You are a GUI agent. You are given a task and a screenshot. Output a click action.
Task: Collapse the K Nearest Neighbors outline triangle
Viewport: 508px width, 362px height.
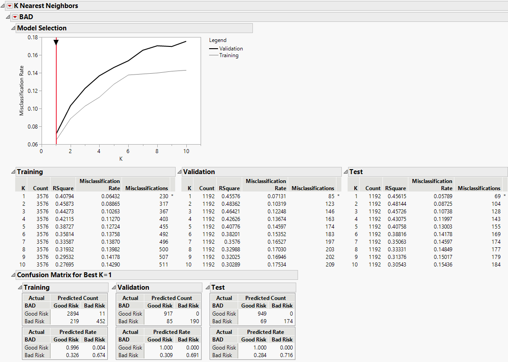(x=3, y=6)
